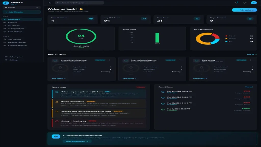Open the notifications bell
Image resolution: width=261 pixels, height=147 pixels.
click(x=236, y=3)
